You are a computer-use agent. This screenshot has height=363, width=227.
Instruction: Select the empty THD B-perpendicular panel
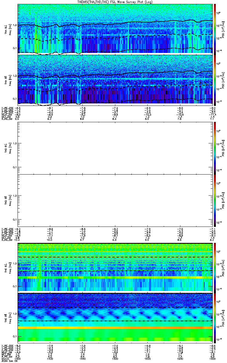(x=115, y=148)
